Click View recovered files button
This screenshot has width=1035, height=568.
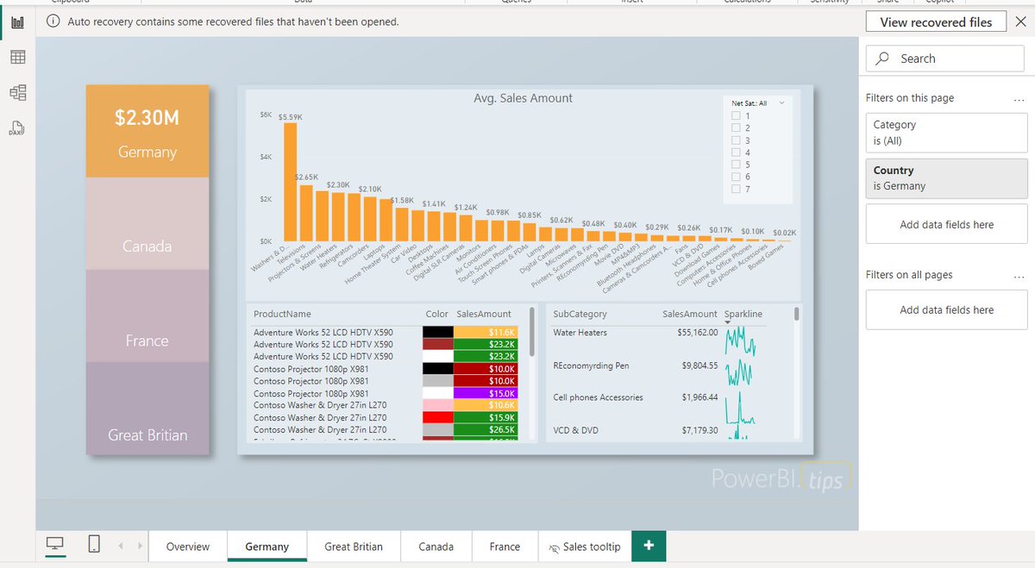pos(936,22)
